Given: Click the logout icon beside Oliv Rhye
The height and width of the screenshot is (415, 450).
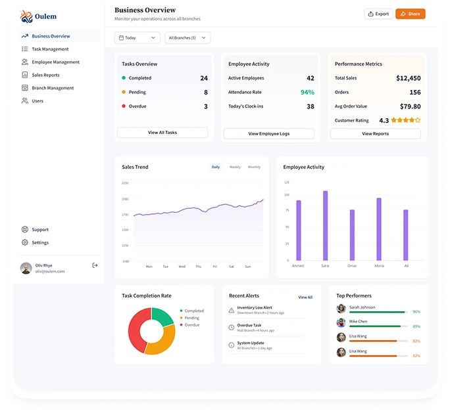Looking at the screenshot, I should [x=95, y=265].
